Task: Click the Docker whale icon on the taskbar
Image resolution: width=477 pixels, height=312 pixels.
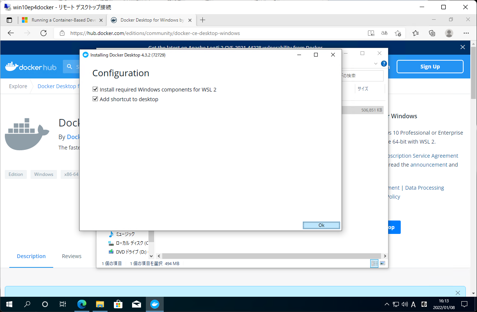Action: click(x=155, y=304)
